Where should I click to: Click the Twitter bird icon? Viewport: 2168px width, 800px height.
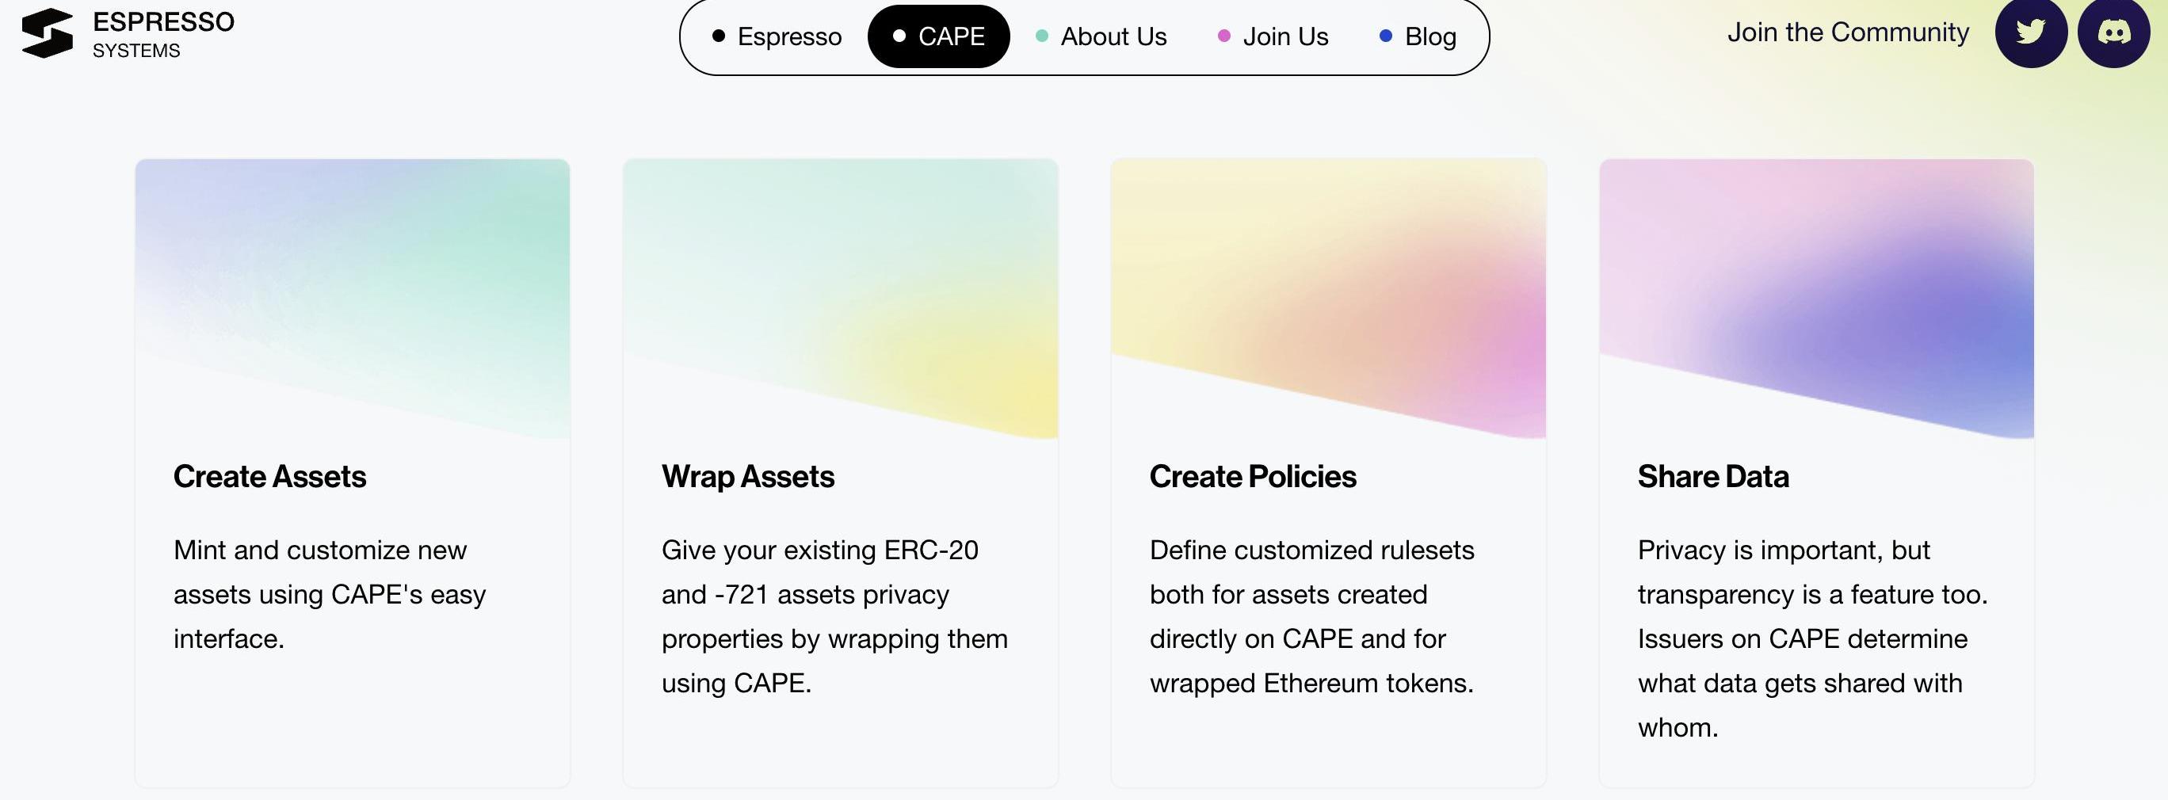click(2030, 32)
